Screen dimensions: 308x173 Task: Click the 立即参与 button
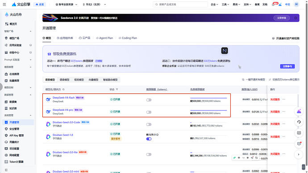coord(287,66)
